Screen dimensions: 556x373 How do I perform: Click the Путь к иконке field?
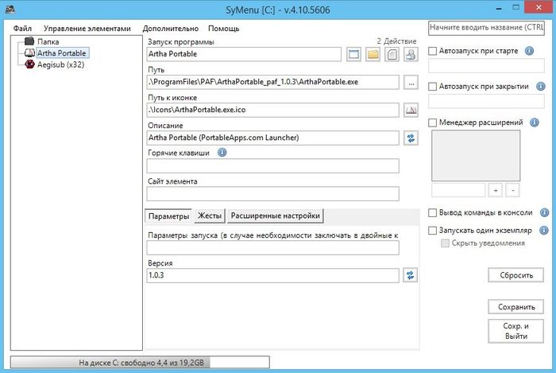pos(272,110)
